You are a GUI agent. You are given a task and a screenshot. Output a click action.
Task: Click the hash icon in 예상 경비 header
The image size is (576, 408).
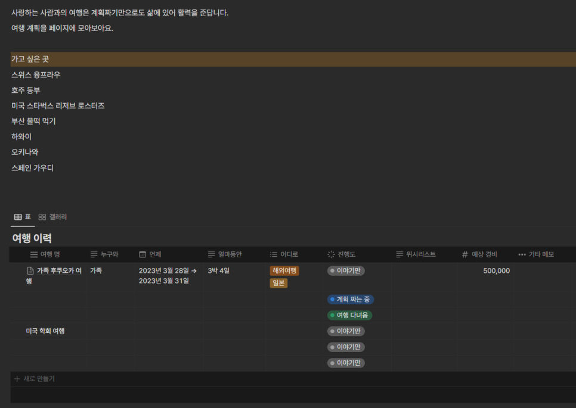(x=464, y=254)
